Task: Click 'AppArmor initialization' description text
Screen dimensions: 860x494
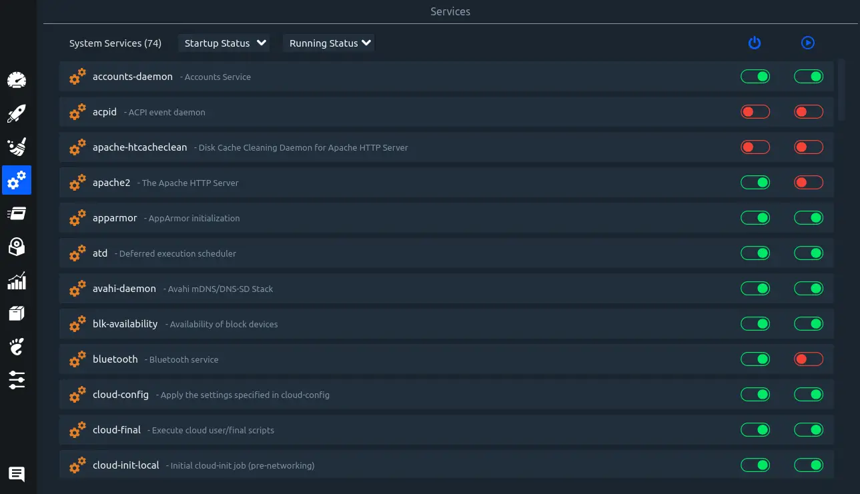Action: 194,218
